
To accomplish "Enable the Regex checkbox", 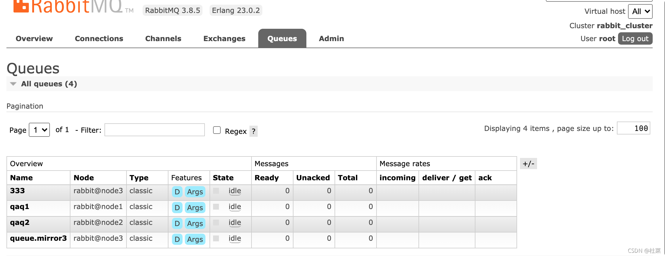I will point(217,130).
